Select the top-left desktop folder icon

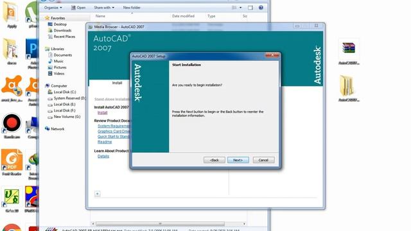point(12,15)
